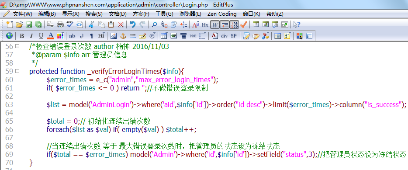The width and height of the screenshot is (408, 170).
Task: Open Replace (A to B) dialog
Action: pyautogui.click(x=164, y=24)
